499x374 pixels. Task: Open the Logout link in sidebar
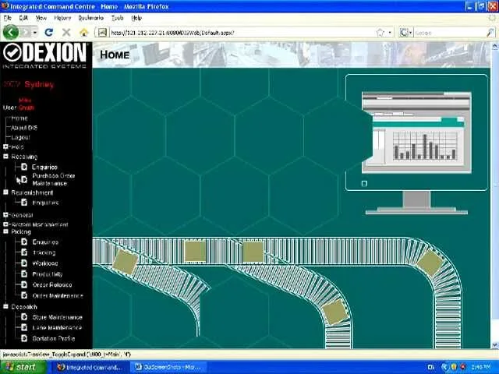[x=20, y=137]
